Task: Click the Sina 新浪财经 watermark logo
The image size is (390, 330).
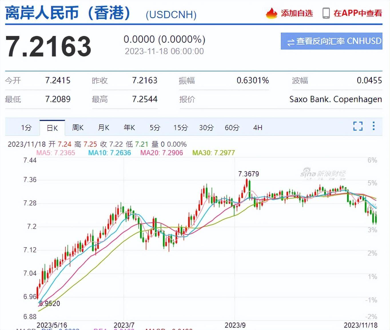Action: 323,174
